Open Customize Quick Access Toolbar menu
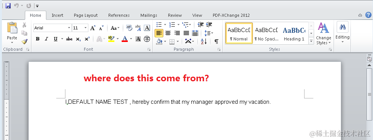Image resolution: width=373 pixels, height=140 pixels. coord(37,6)
